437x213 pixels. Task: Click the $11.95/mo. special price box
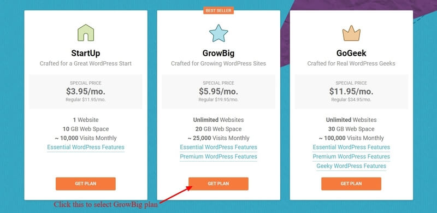click(x=351, y=92)
